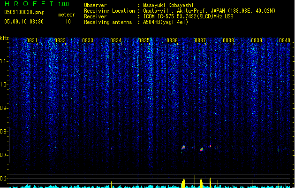Click the 1.1 kHz axis label
Screen dimensions: 295x188
(4, 61)
